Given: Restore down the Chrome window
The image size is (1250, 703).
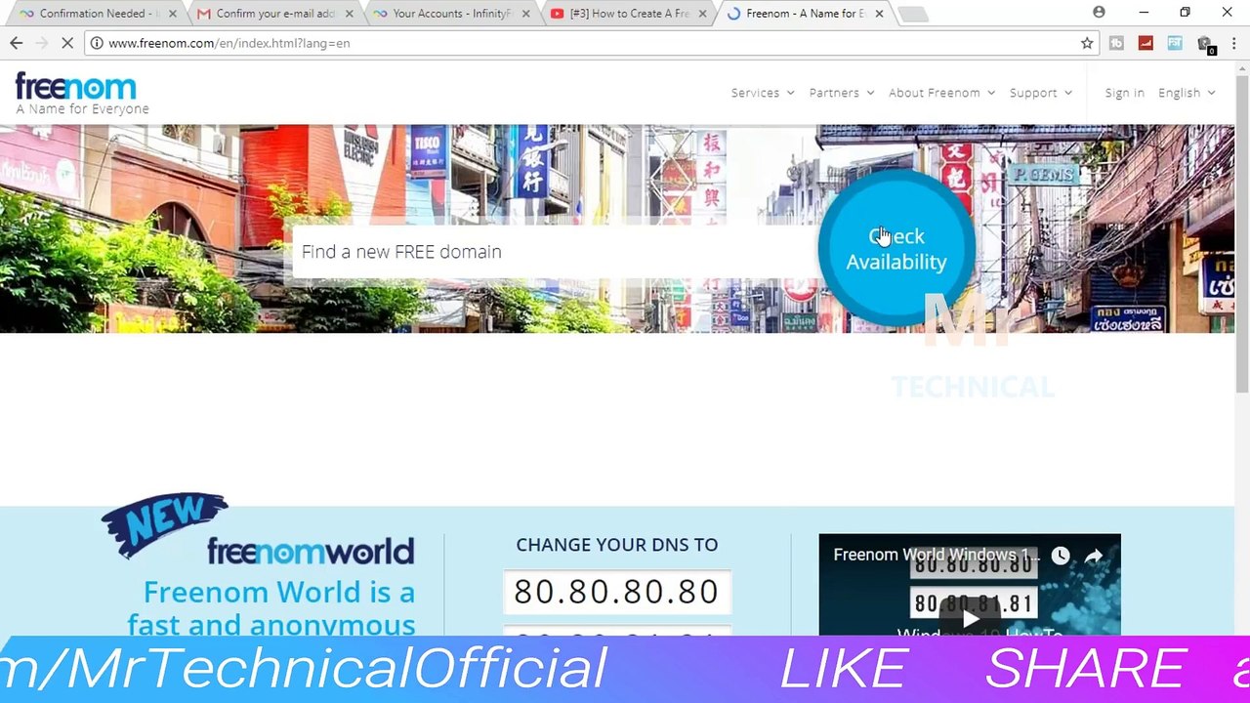Looking at the screenshot, I should tap(1185, 13).
